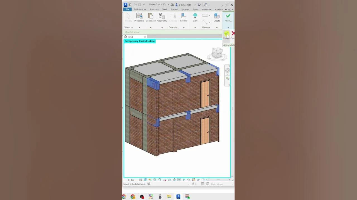Select the upper wooden door in the model
357x200 pixels.
[205, 94]
